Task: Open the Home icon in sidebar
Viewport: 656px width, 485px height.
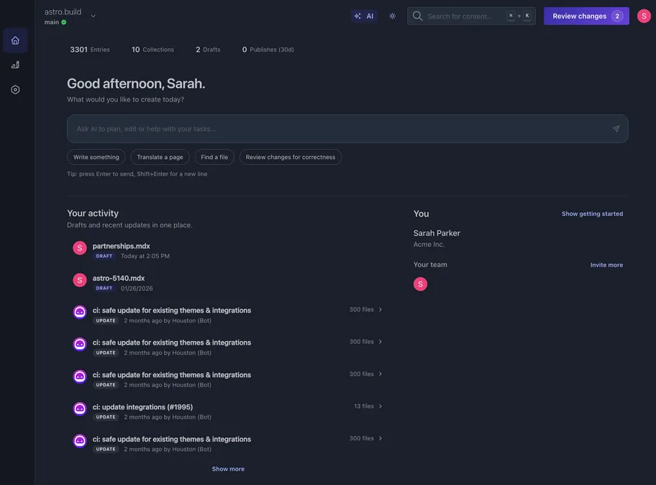Action: point(15,40)
